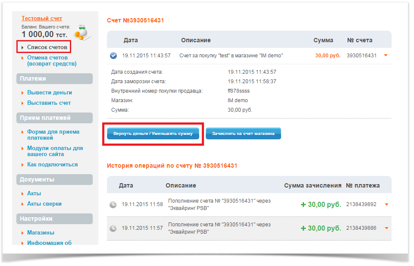Open Акты сверки link
The width and height of the screenshot is (414, 266).
pos(44,204)
